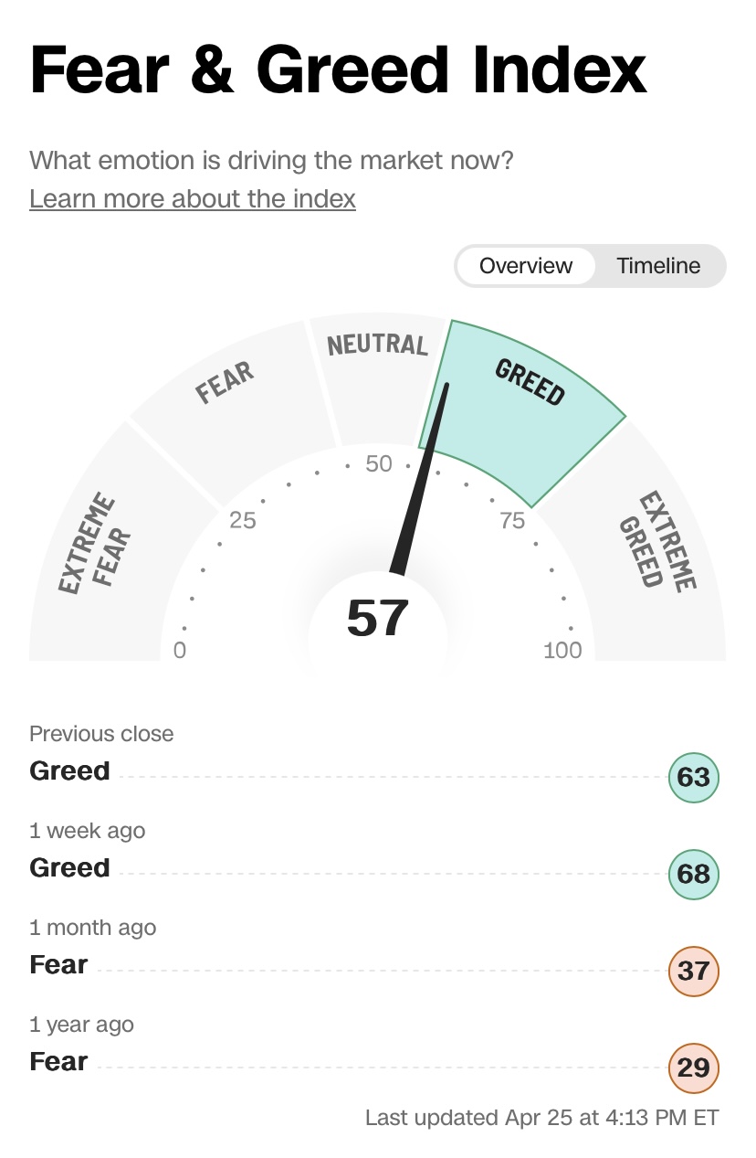Click the 1 month ago Fear label
The image size is (756, 1158).
(x=59, y=965)
